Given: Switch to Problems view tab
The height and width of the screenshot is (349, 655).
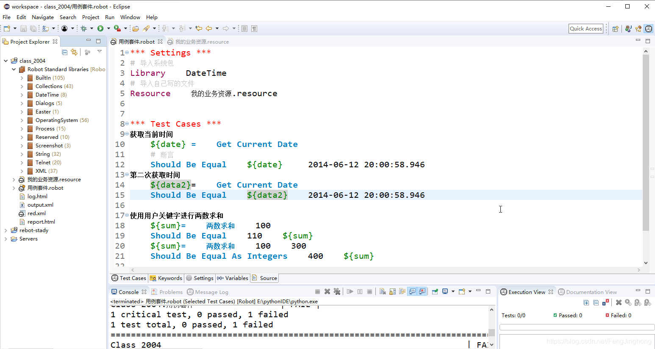Looking at the screenshot, I should (x=167, y=292).
